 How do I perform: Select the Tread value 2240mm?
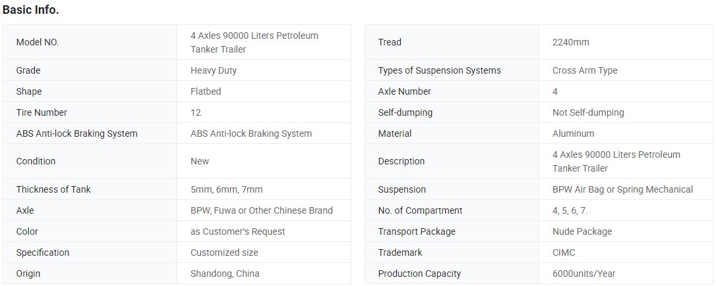click(571, 42)
